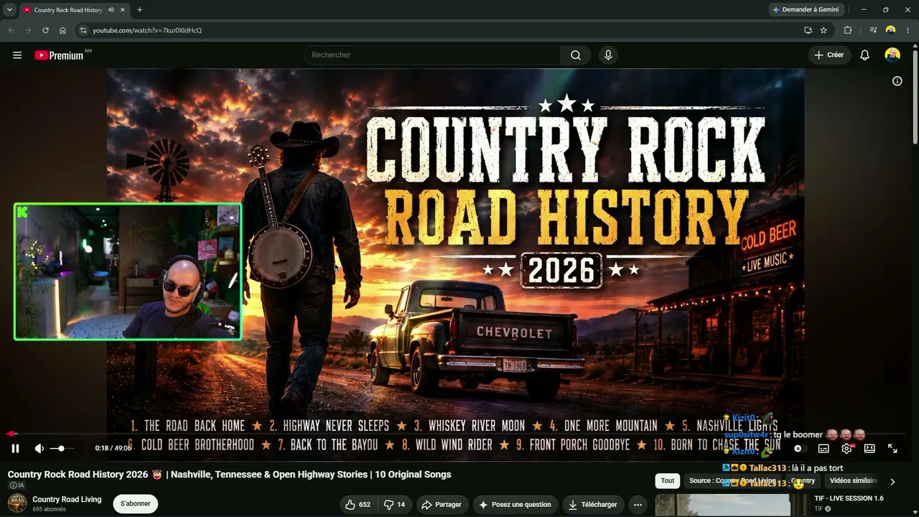Download video with Télécharger

(x=592, y=505)
